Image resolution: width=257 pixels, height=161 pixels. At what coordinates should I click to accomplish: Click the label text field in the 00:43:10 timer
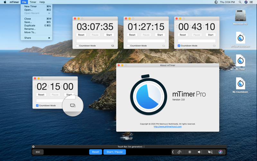coord(197,41)
